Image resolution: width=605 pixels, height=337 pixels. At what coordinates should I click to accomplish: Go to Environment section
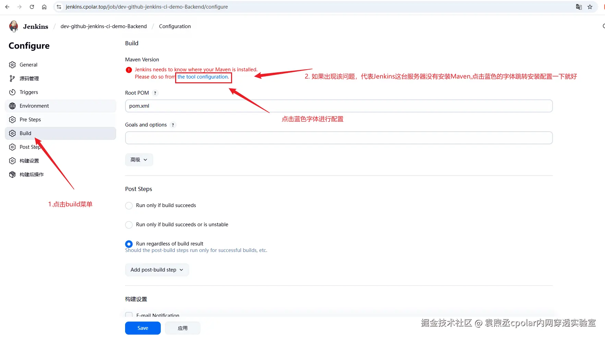(x=60, y=106)
